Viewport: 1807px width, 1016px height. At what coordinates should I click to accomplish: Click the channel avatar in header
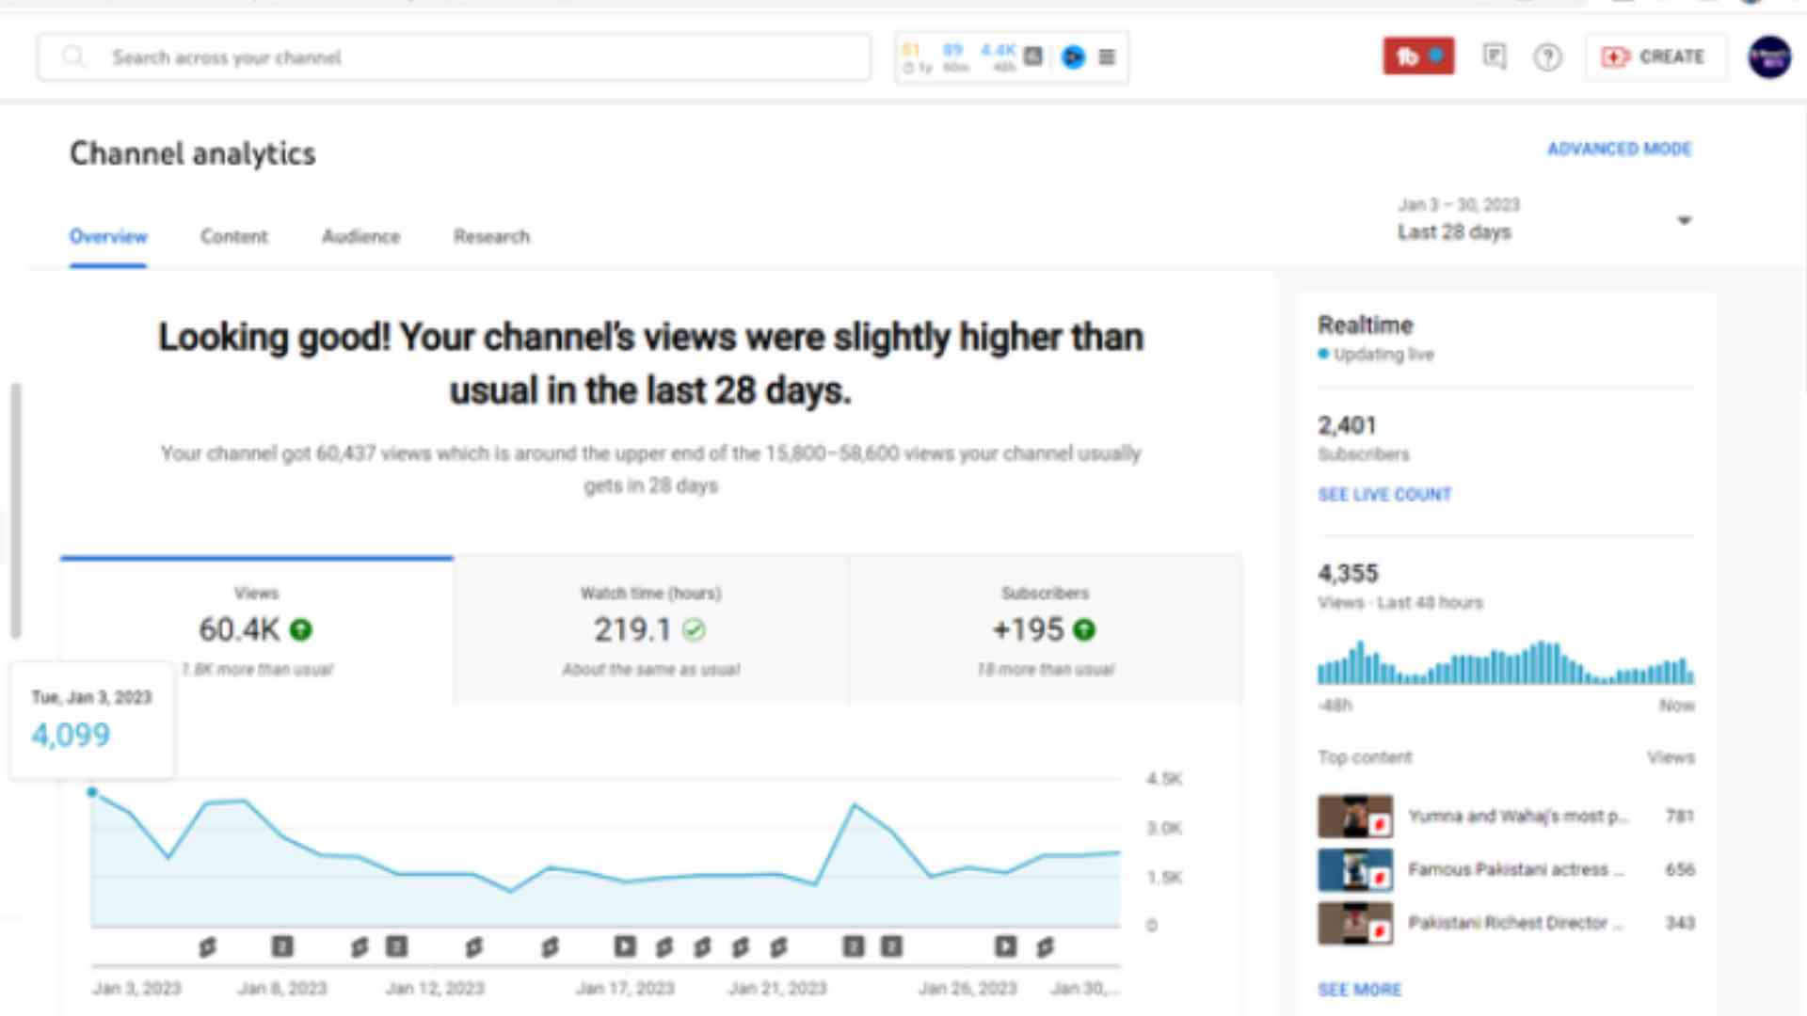[1768, 57]
